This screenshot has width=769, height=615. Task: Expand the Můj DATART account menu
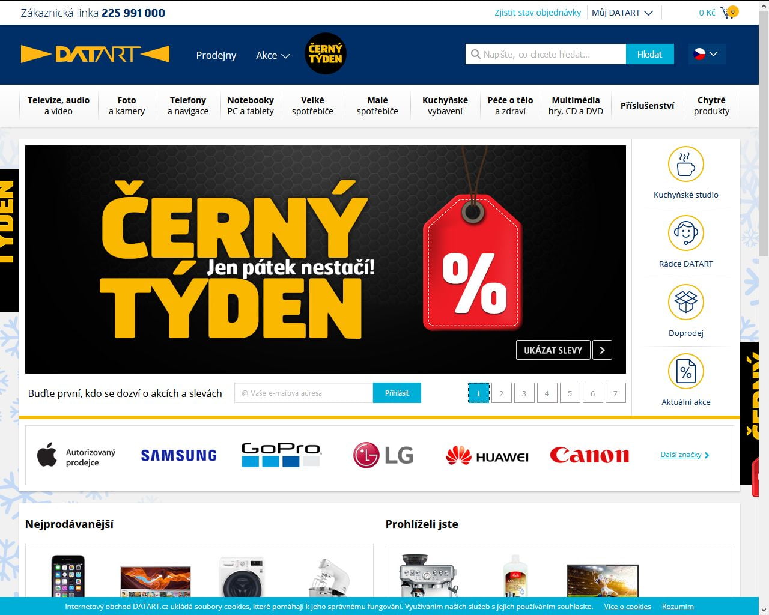[x=622, y=13]
